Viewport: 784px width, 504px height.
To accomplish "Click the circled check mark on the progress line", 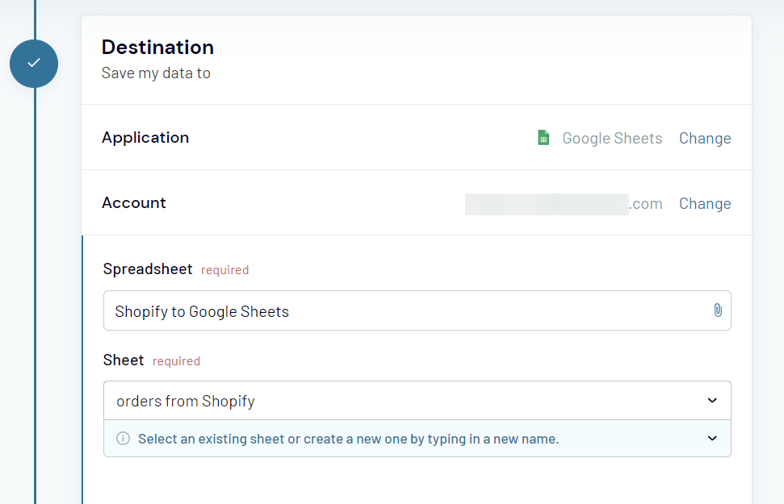I will click(34, 64).
